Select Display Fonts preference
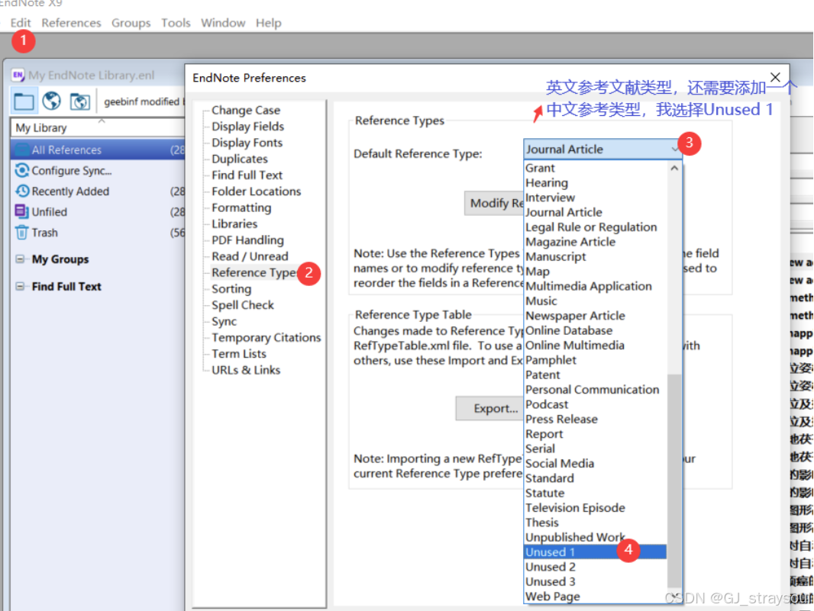Image resolution: width=814 pixels, height=611 pixels. (247, 143)
